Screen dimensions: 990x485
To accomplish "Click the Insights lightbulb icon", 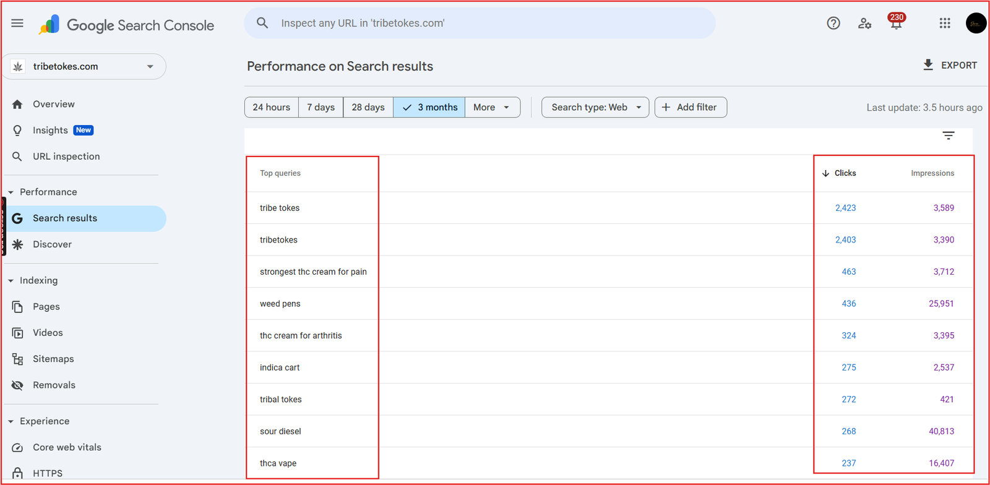I will tap(17, 130).
